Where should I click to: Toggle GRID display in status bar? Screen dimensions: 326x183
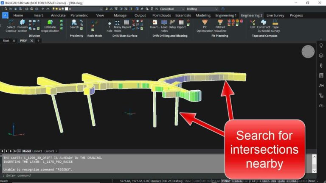[197, 181]
